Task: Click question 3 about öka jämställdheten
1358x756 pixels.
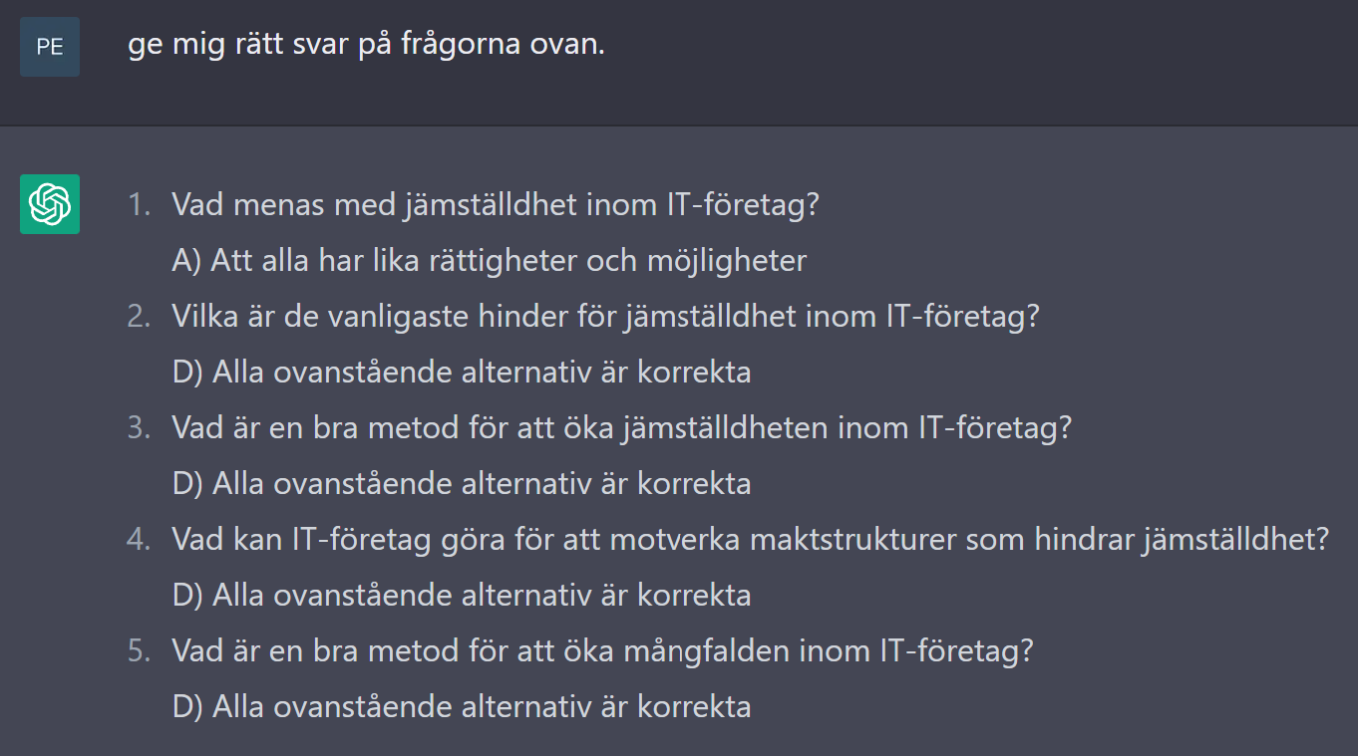Action: (x=622, y=428)
